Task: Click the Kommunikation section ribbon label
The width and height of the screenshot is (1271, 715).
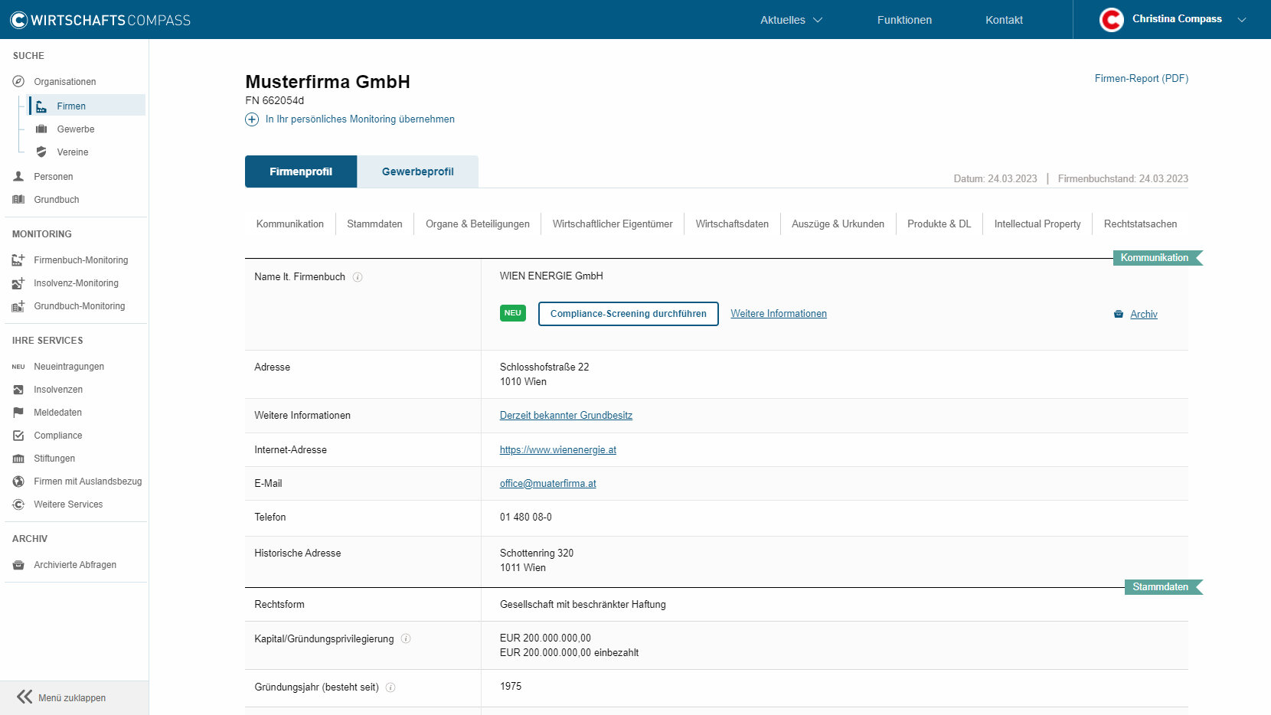Action: coord(1155,258)
